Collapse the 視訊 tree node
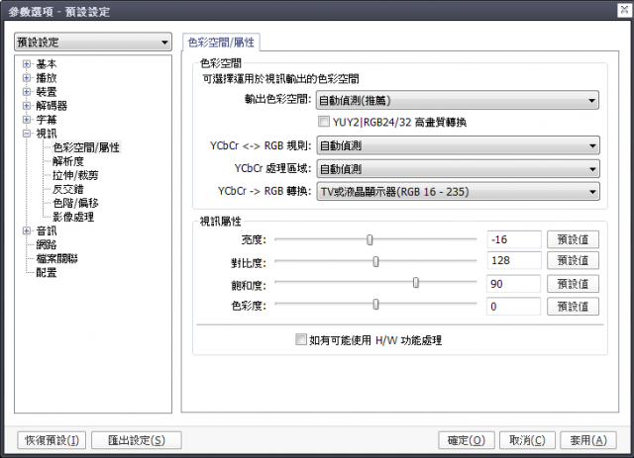Viewport: 634px width, 458px height. [27, 134]
